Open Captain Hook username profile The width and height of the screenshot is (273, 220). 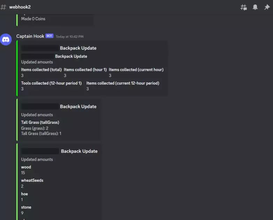[x=30, y=36]
